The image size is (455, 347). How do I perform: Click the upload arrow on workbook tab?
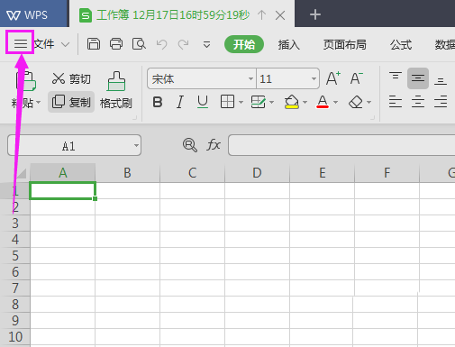click(261, 15)
